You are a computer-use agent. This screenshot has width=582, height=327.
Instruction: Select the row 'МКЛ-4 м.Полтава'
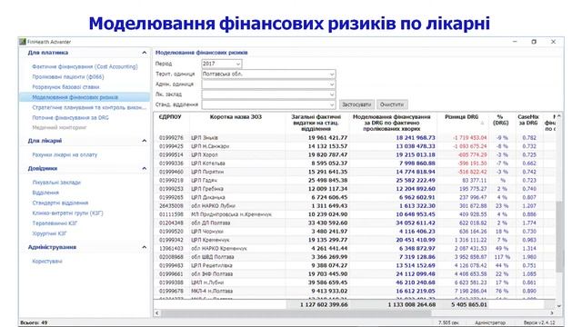(355, 291)
